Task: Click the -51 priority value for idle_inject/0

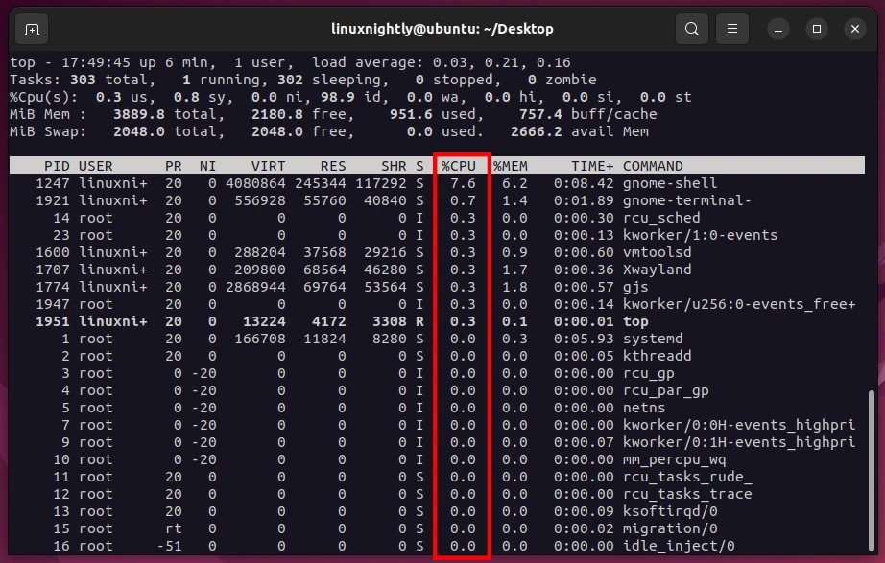Action: click(x=169, y=546)
